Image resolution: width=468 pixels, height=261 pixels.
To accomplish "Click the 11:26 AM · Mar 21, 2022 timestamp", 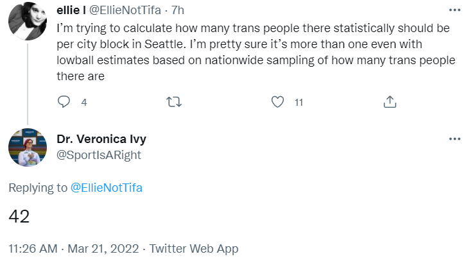I will pyautogui.click(x=74, y=248).
